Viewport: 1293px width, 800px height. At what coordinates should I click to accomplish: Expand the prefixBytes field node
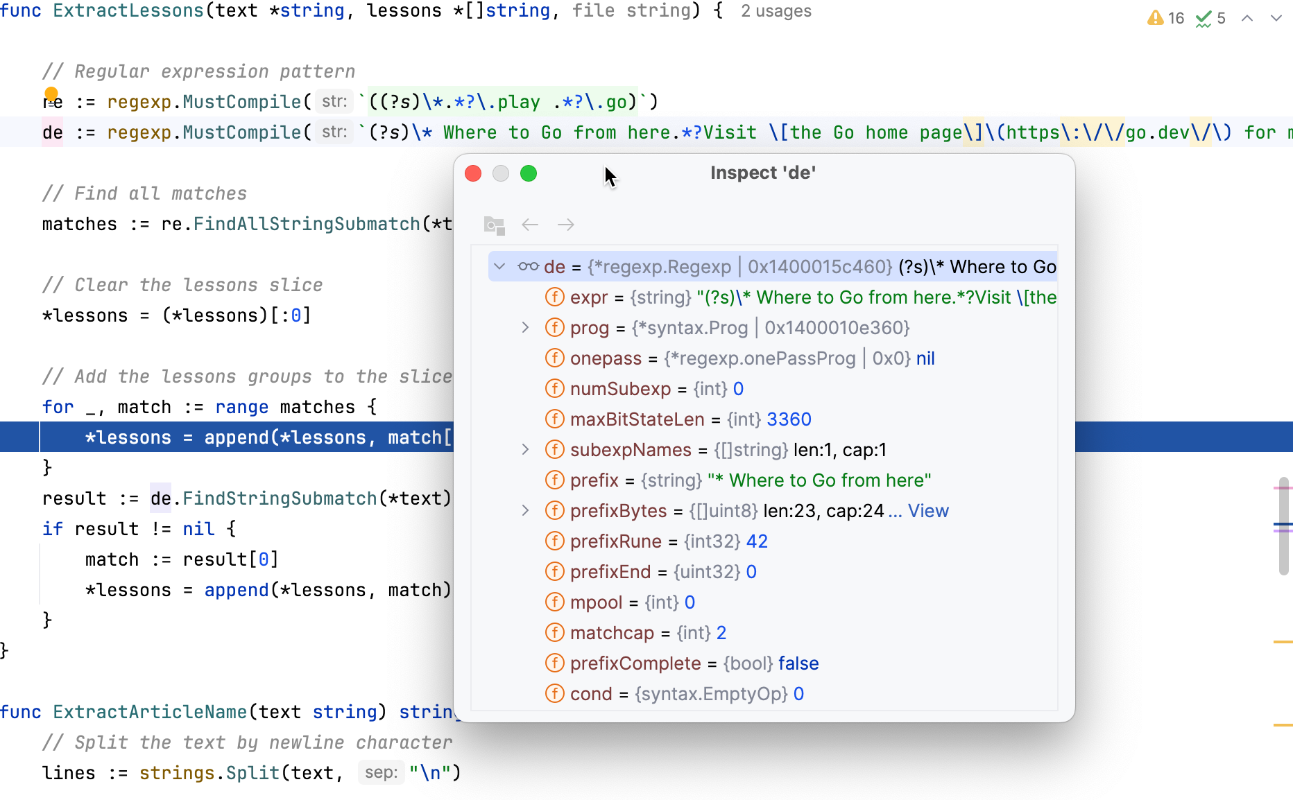coord(525,510)
